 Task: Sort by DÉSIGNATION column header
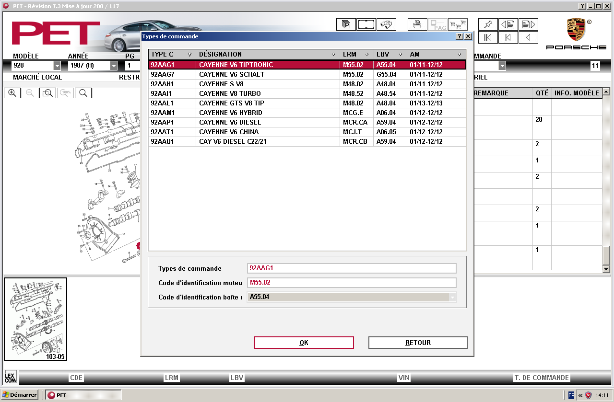pos(268,54)
